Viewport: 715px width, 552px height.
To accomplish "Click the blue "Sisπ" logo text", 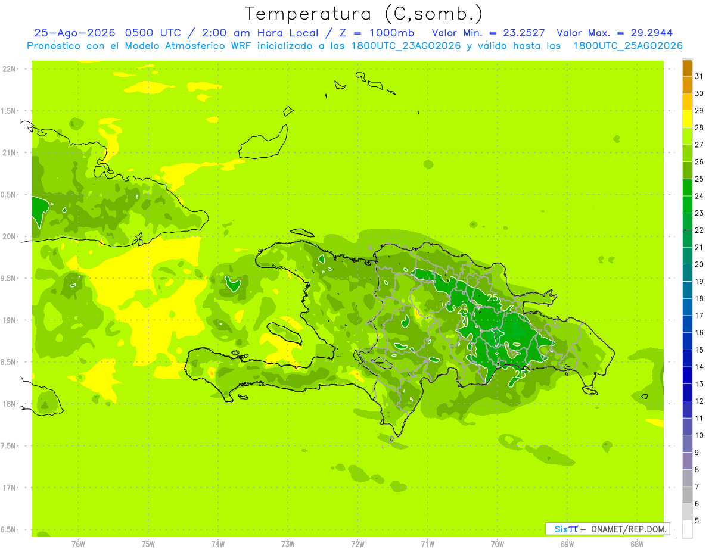I will [x=566, y=529].
